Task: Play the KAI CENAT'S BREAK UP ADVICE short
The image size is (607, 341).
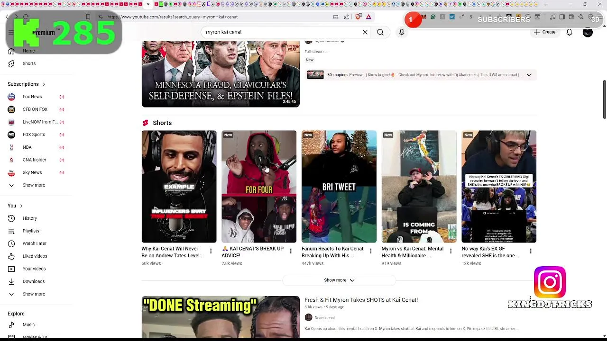Action: pyautogui.click(x=259, y=187)
